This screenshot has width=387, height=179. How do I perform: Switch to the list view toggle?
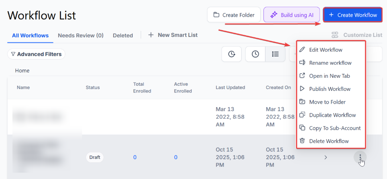[275, 54]
